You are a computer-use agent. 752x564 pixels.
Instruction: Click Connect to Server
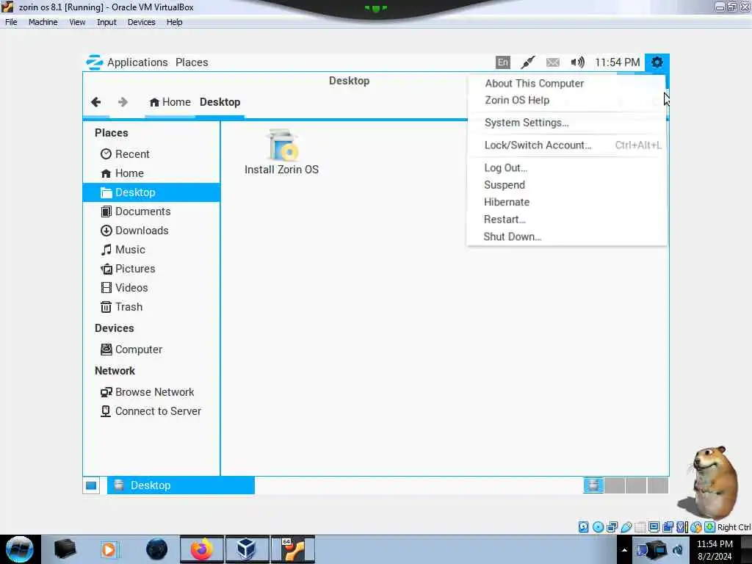pyautogui.click(x=151, y=411)
